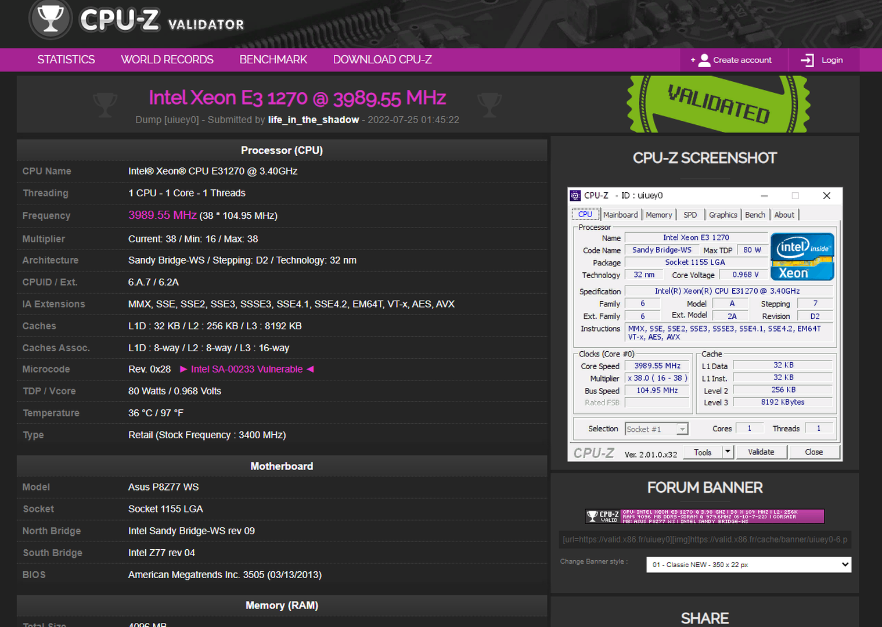The height and width of the screenshot is (627, 882).
Task: Click the forum banner preview image
Action: pyautogui.click(x=704, y=516)
